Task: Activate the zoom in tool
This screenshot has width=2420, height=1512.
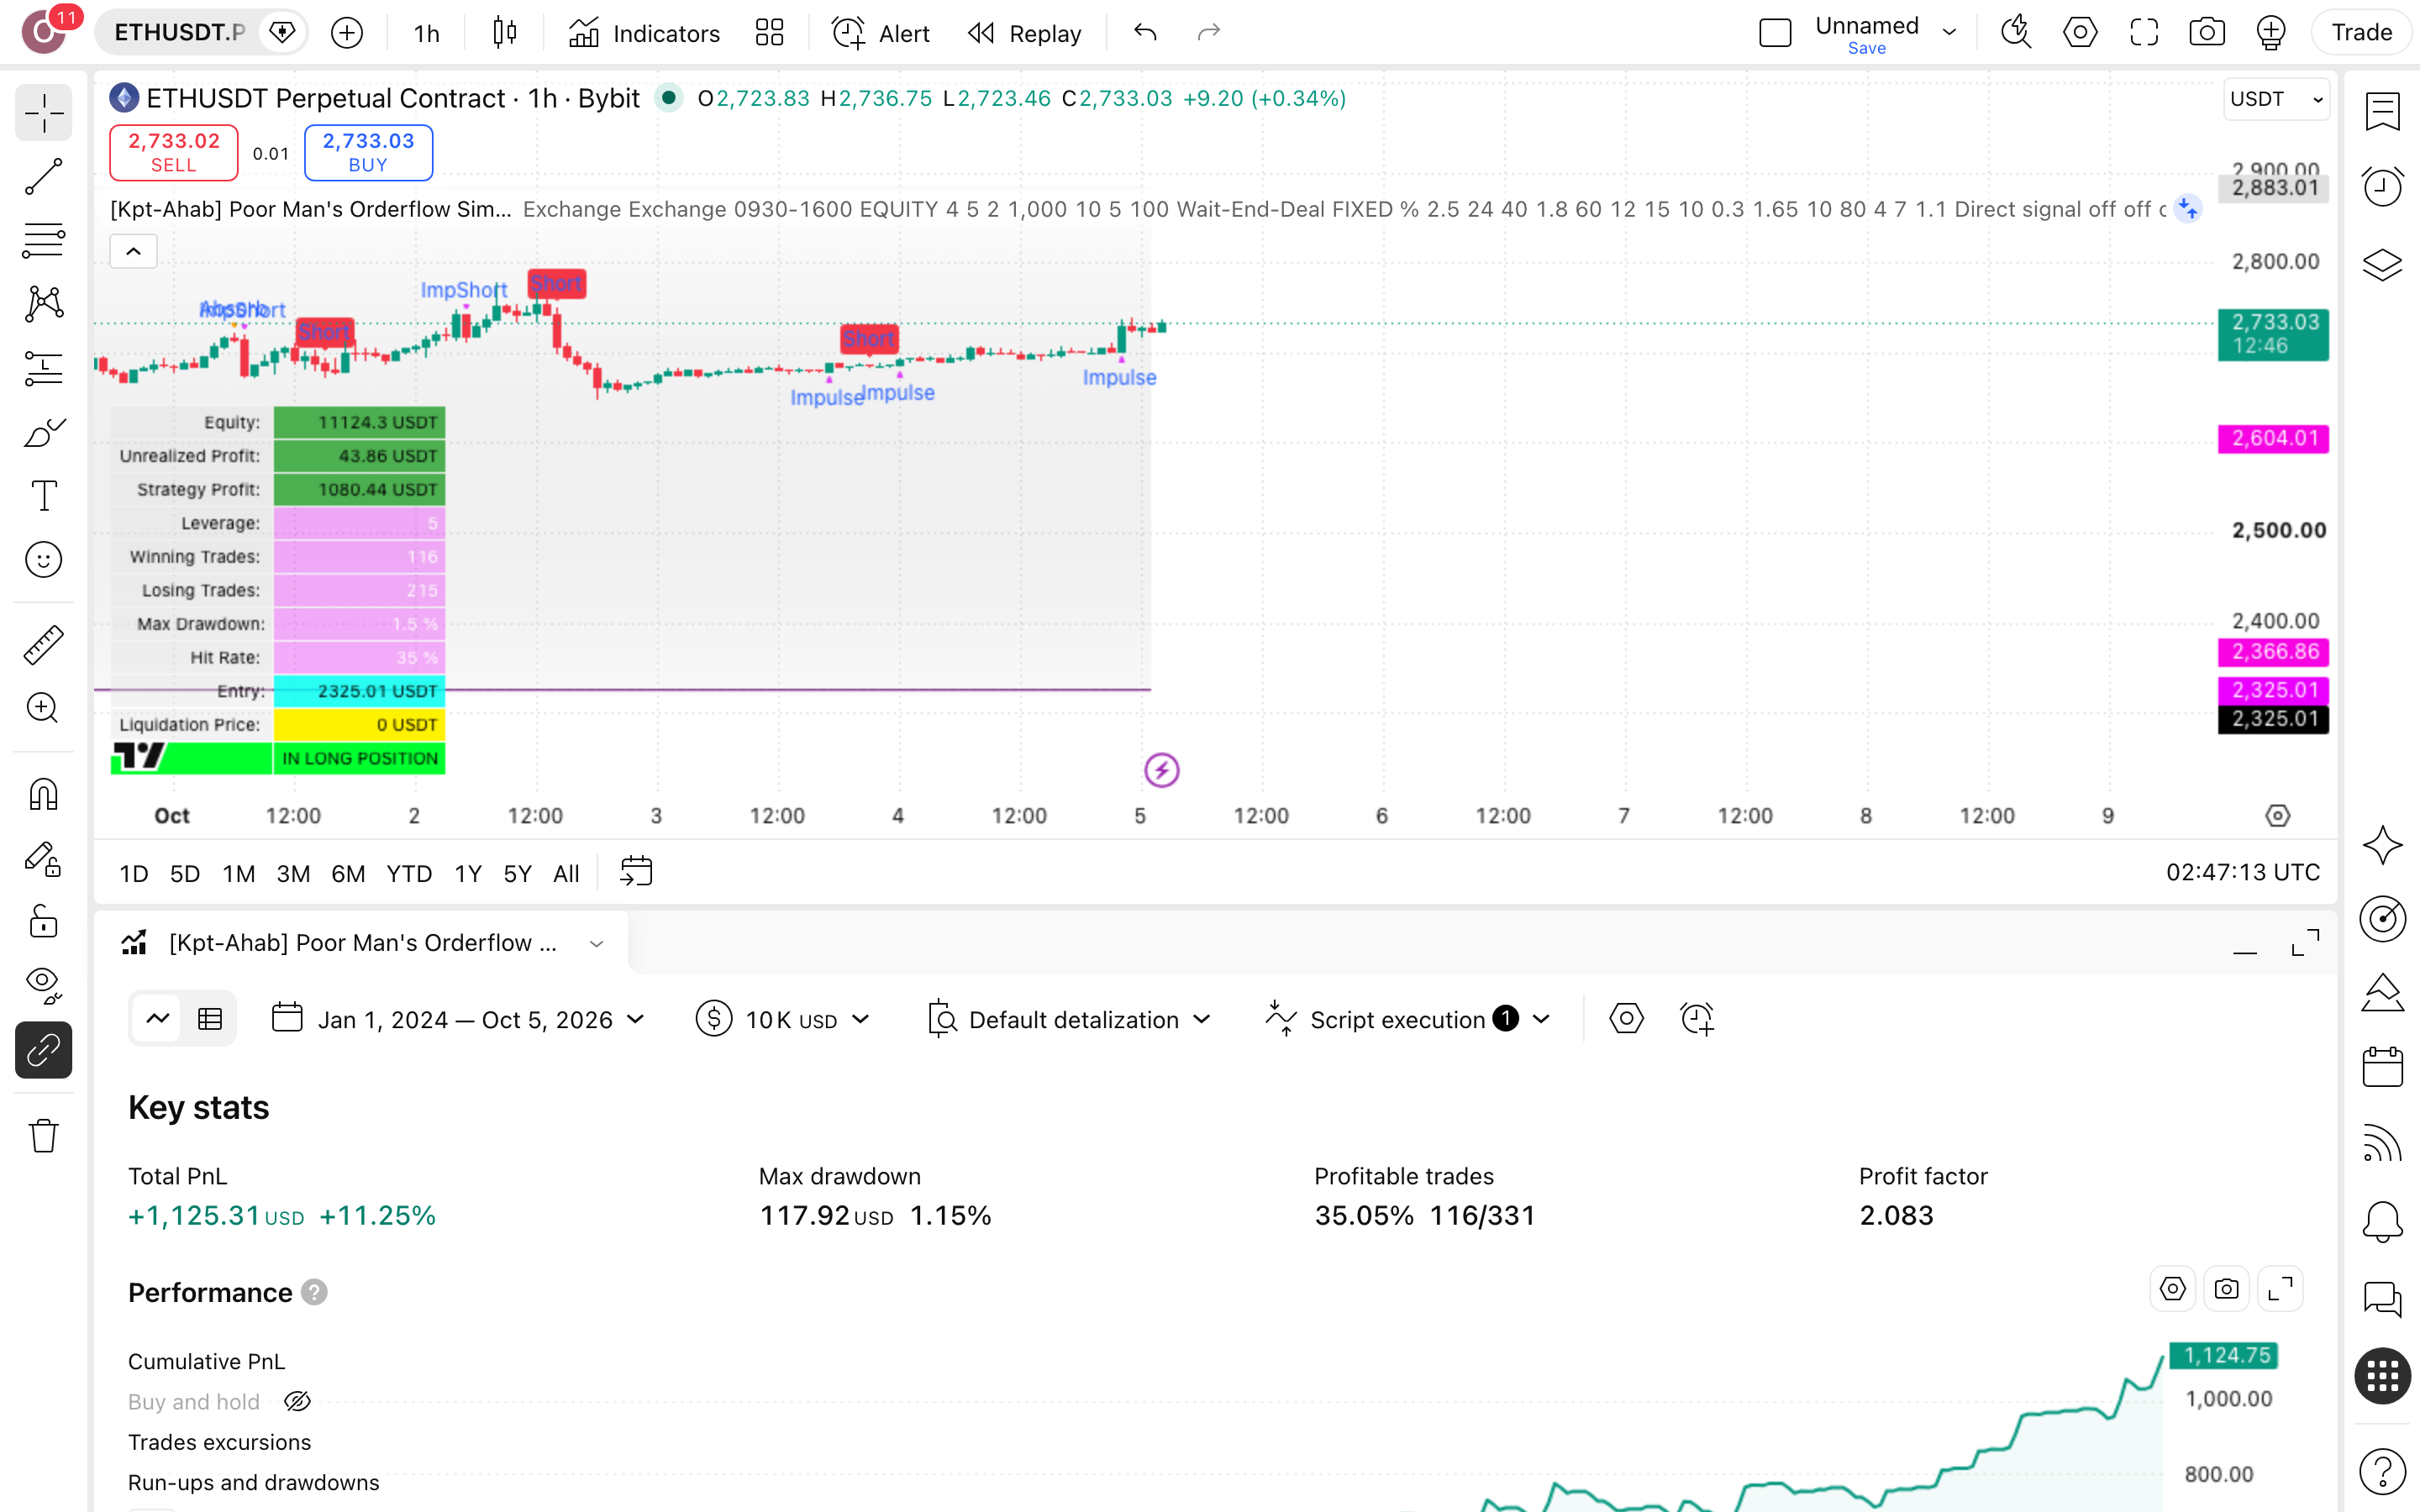Action: click(x=43, y=708)
